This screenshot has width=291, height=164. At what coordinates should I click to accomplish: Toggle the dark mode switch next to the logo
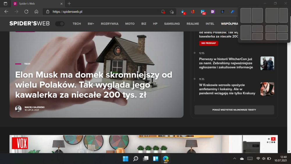60,24
